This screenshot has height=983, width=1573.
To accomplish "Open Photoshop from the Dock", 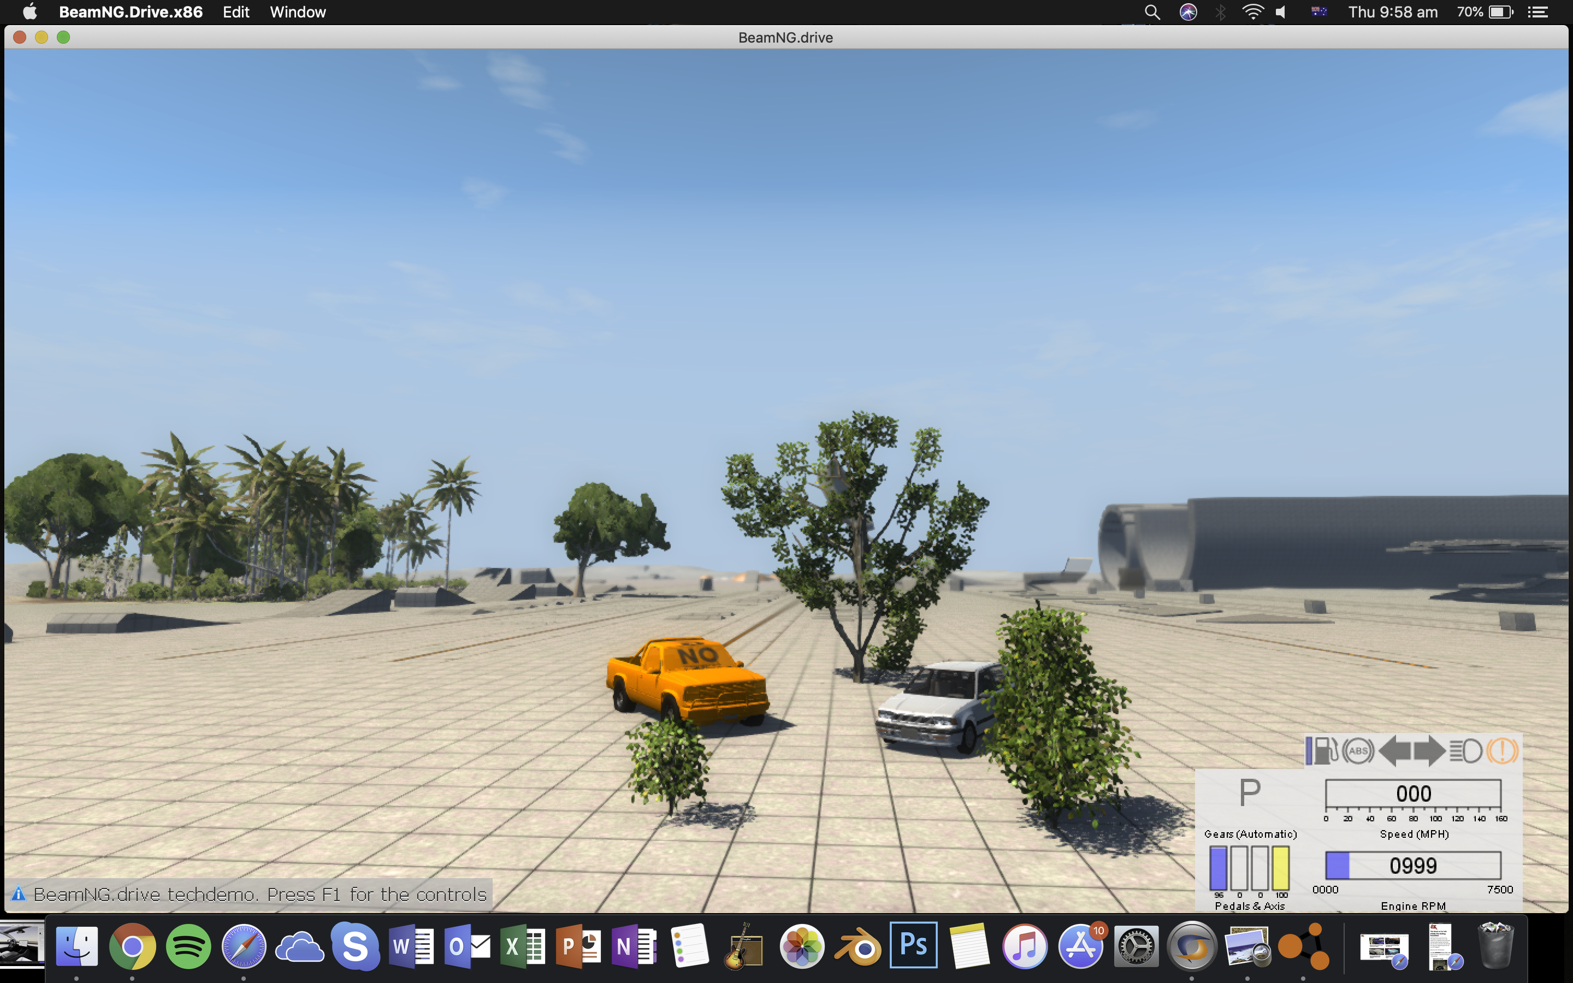I will [x=913, y=945].
